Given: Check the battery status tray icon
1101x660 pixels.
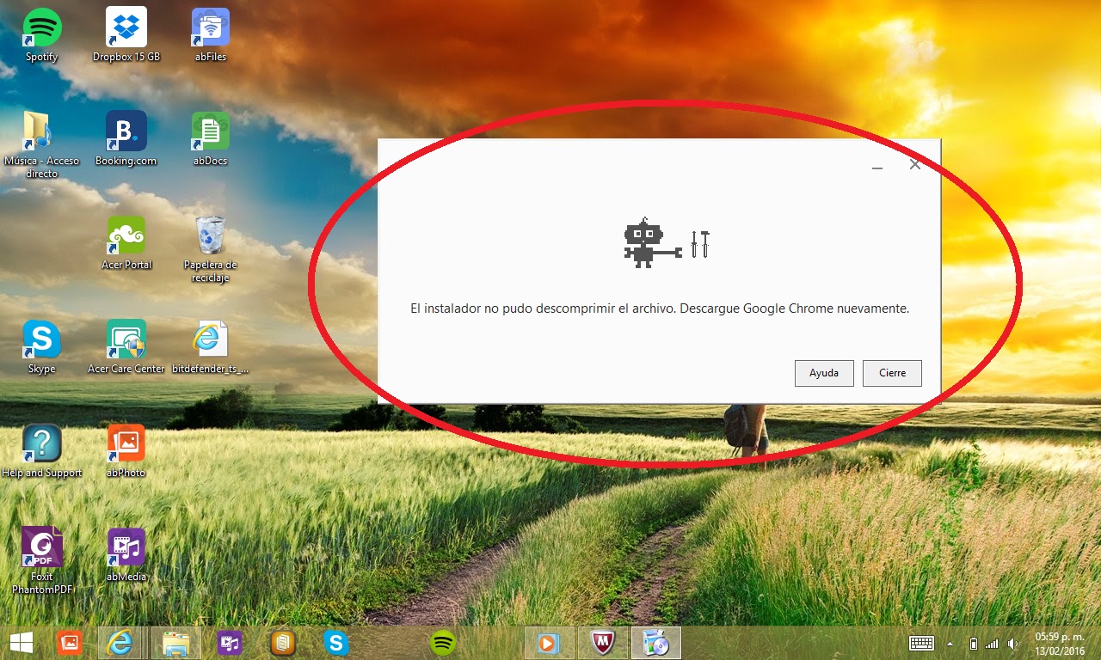Looking at the screenshot, I should click(x=974, y=644).
